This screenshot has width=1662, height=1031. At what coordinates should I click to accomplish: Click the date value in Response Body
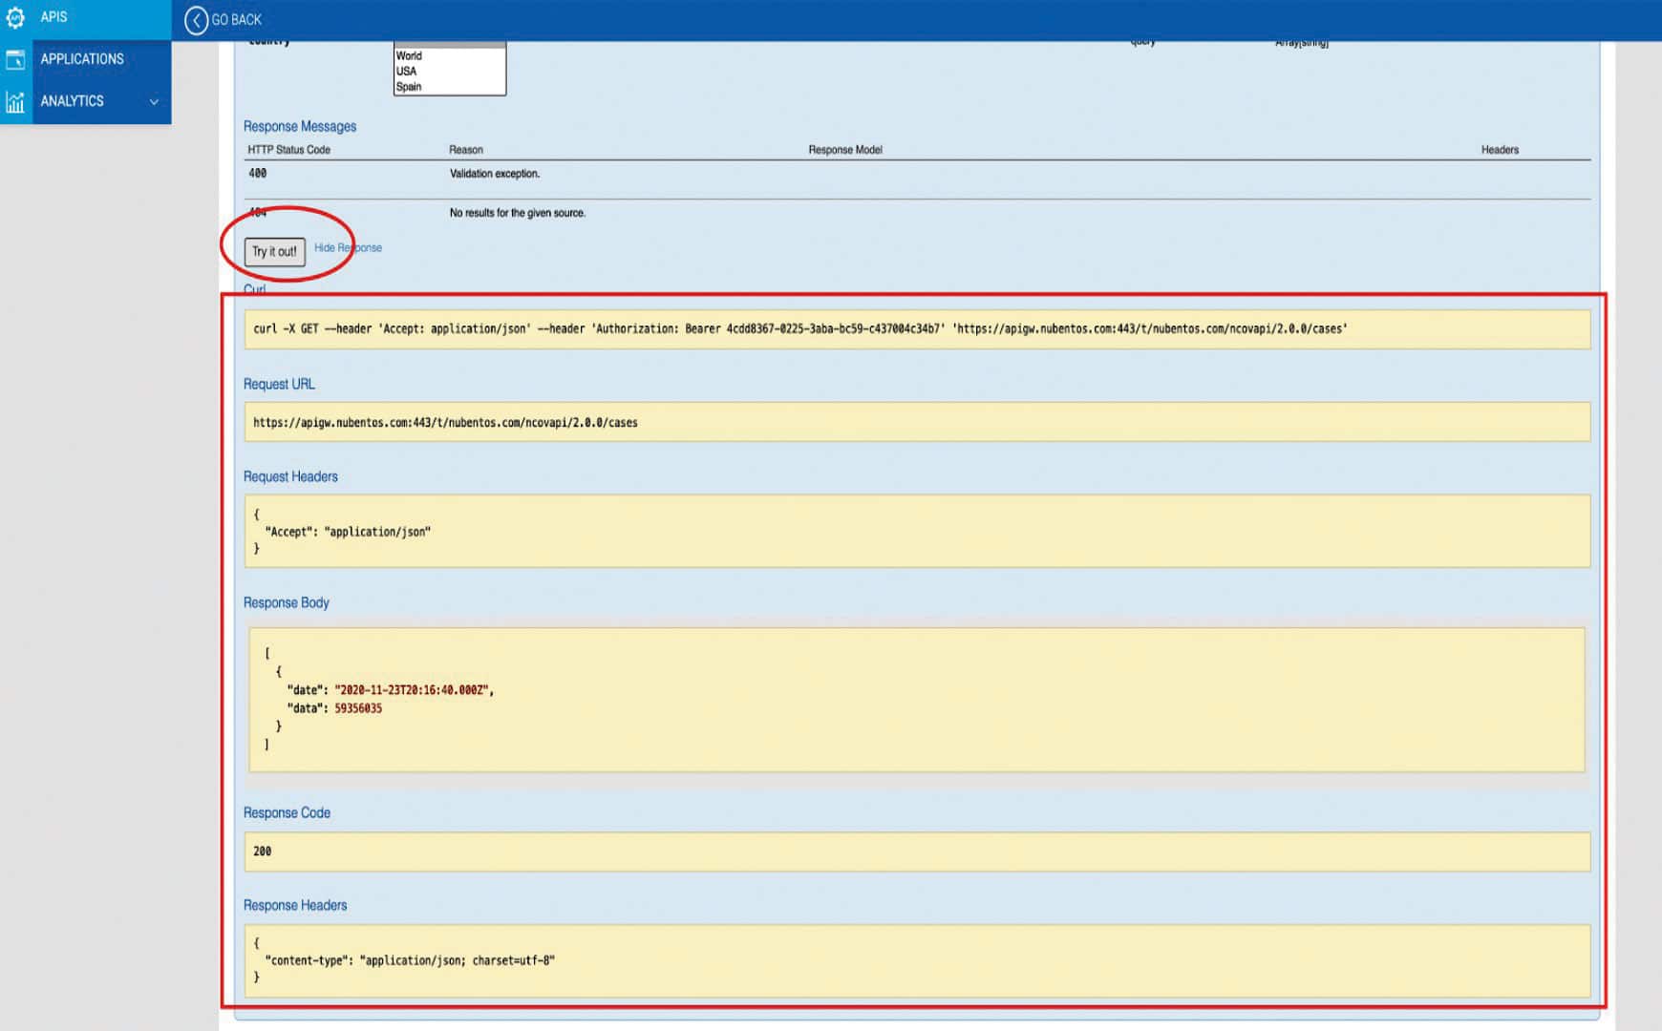(413, 690)
